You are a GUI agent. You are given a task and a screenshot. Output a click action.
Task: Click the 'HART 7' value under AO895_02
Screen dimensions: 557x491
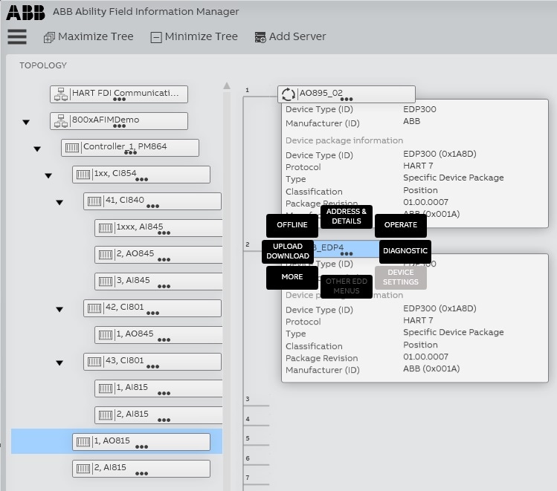[418, 166]
